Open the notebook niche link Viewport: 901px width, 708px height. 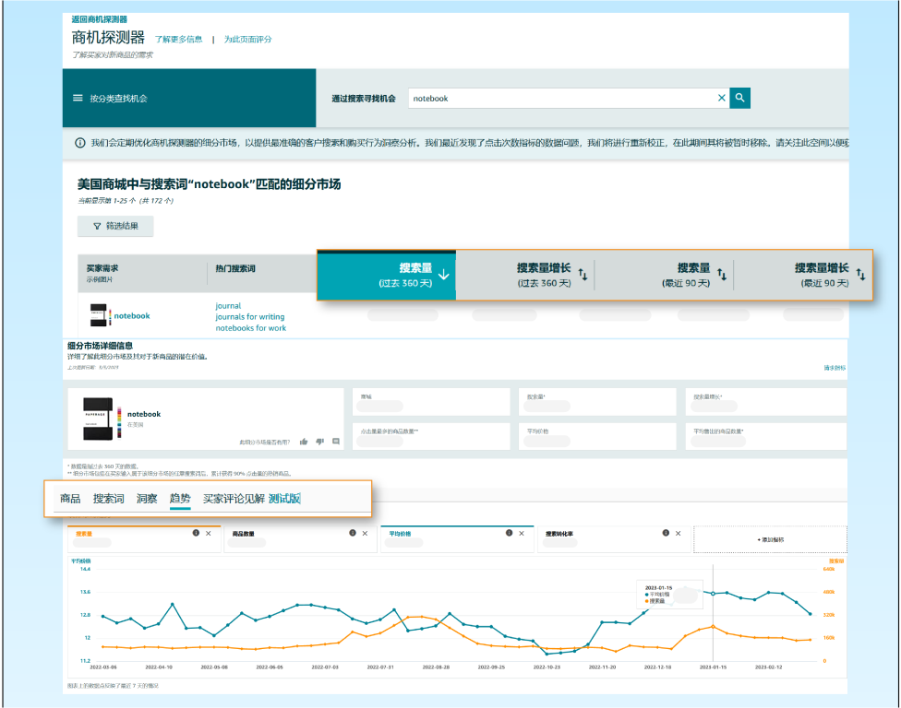pos(132,315)
